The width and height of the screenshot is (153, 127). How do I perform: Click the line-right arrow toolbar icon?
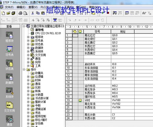(85, 20)
